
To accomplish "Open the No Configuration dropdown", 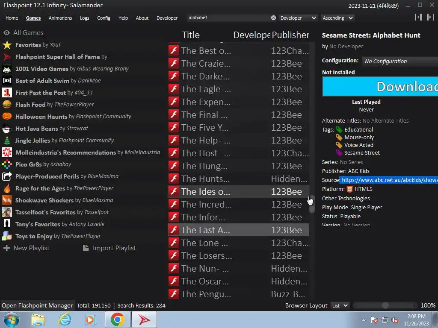I will (x=400, y=61).
